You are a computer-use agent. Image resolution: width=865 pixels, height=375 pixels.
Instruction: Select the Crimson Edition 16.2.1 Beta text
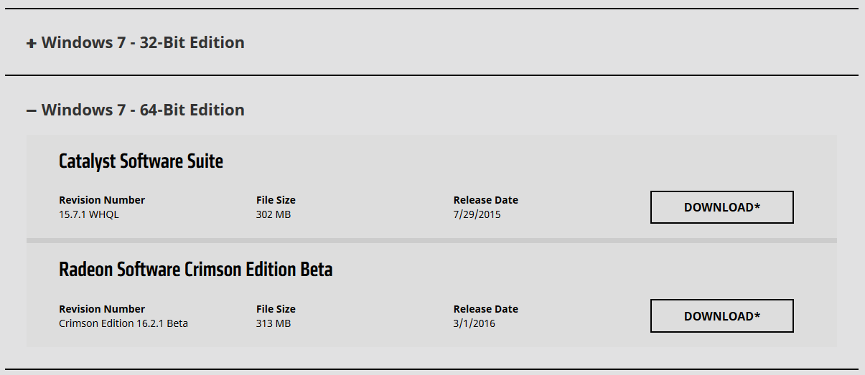123,323
